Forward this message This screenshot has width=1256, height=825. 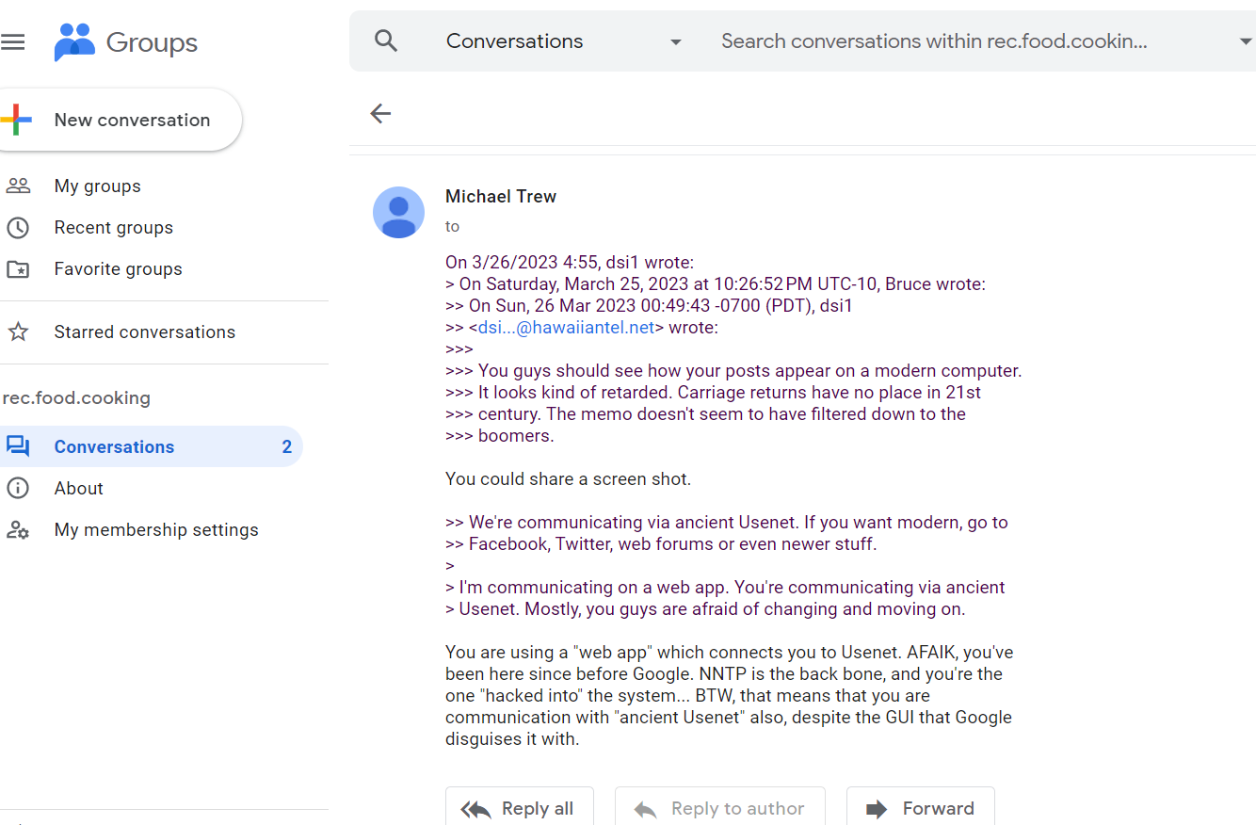pos(921,807)
